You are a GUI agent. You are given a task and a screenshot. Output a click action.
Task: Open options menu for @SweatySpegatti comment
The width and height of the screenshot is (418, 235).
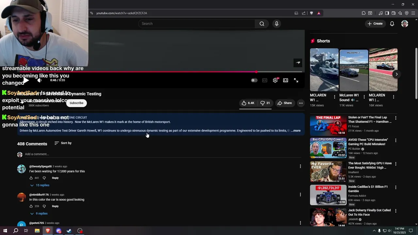coord(300,166)
